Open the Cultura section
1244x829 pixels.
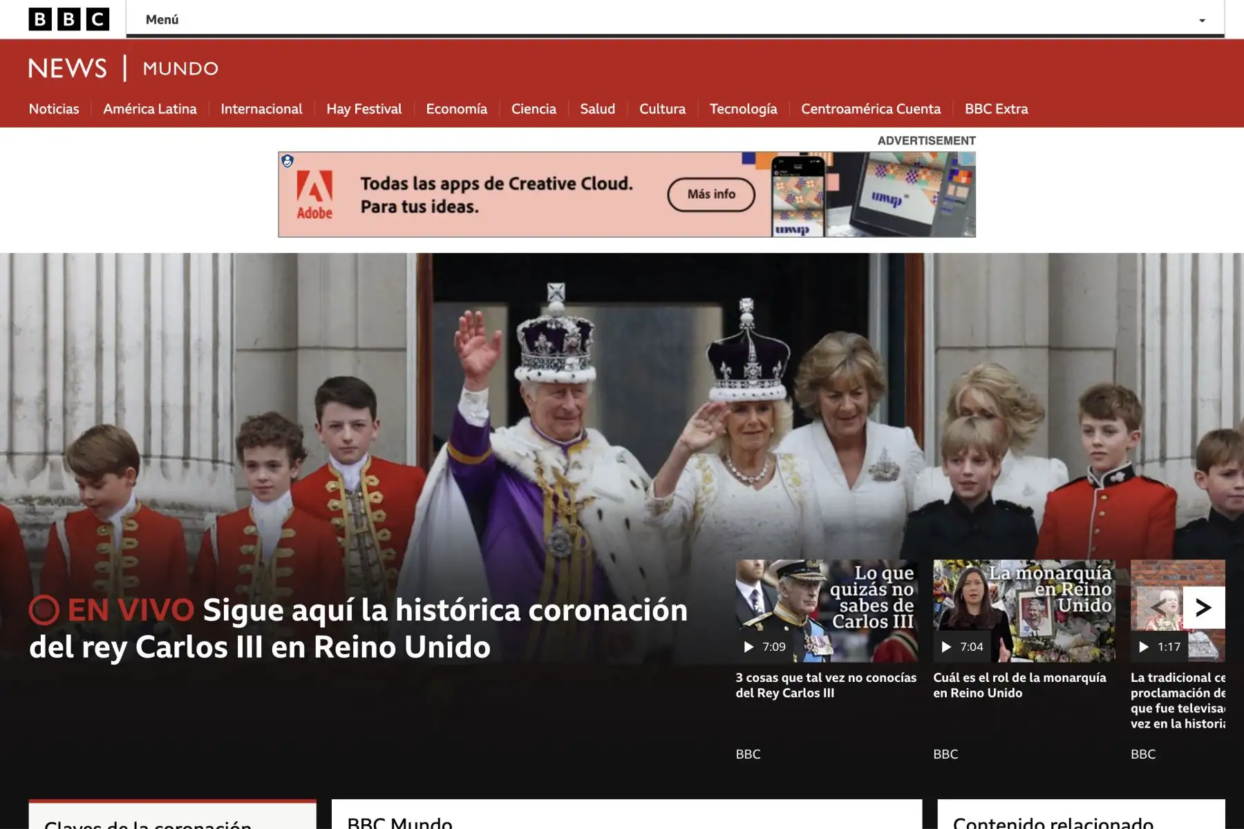tap(662, 108)
